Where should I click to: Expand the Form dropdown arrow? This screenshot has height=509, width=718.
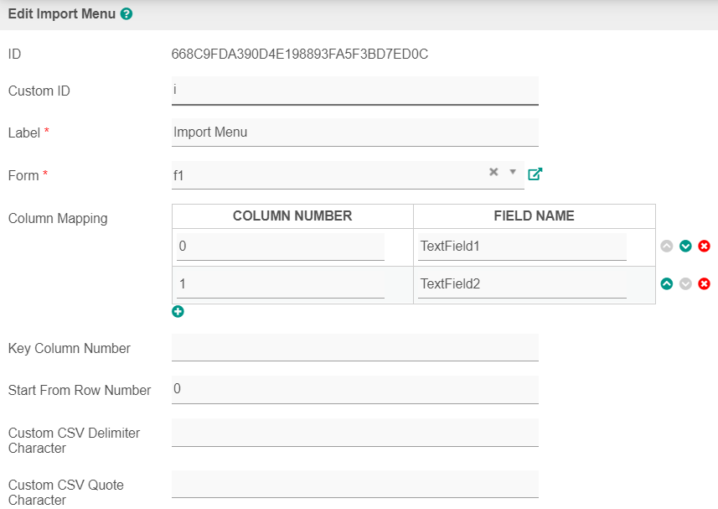click(x=513, y=172)
